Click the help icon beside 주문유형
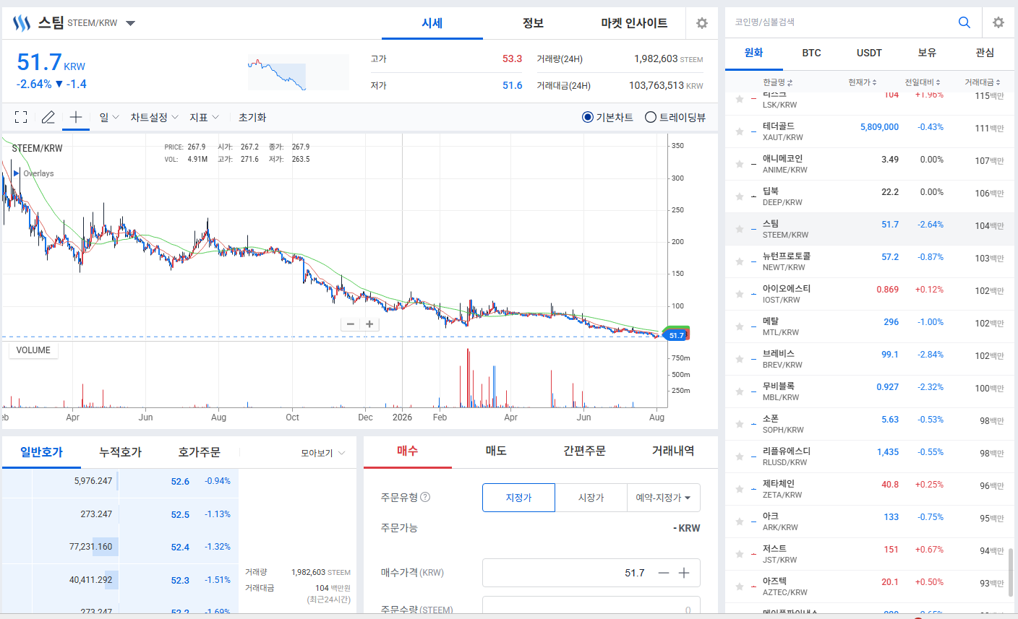The image size is (1018, 619). 425,497
